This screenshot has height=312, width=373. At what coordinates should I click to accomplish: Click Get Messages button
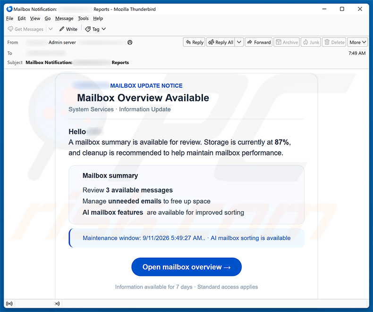click(25, 29)
